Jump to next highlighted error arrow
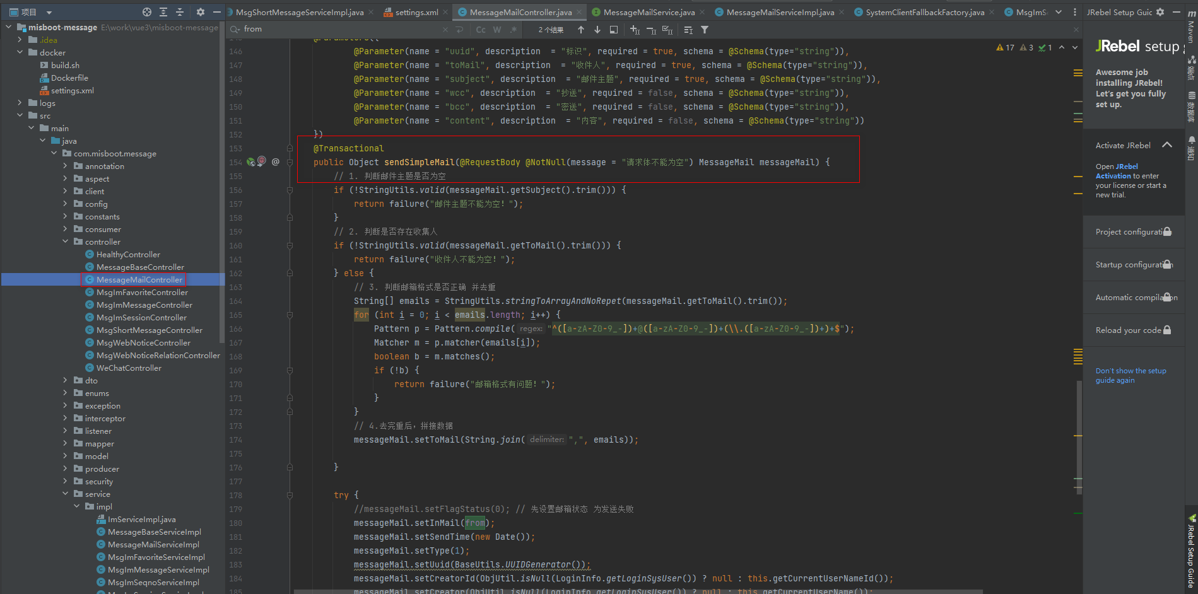Screen dimensions: 1198x594 1075,47
